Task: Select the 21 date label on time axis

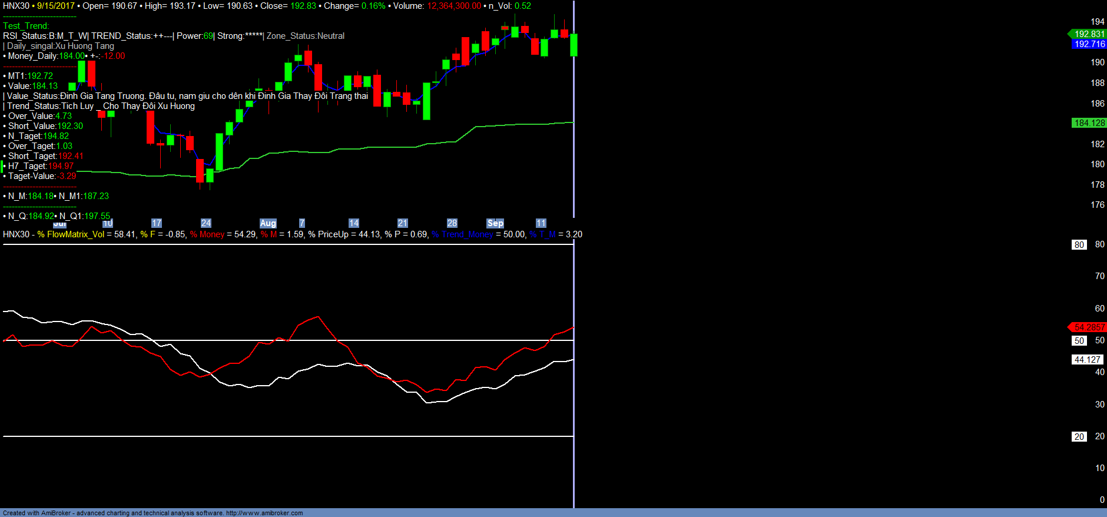Action: pyautogui.click(x=402, y=223)
